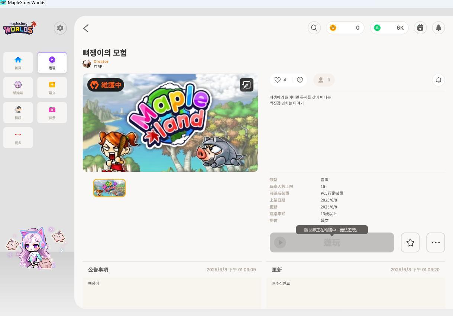The image size is (453, 316).
Task: Open search with the magnifier icon
Action: [x=314, y=28]
